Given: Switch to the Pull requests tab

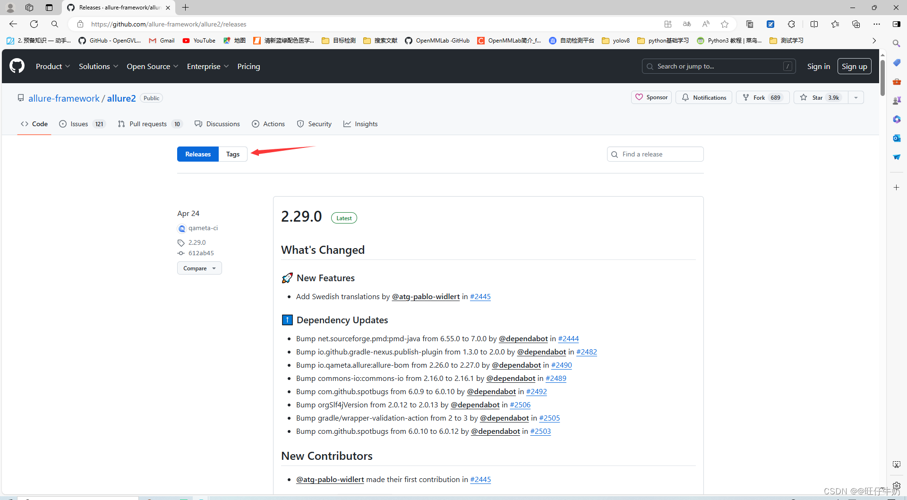Looking at the screenshot, I should [x=149, y=124].
